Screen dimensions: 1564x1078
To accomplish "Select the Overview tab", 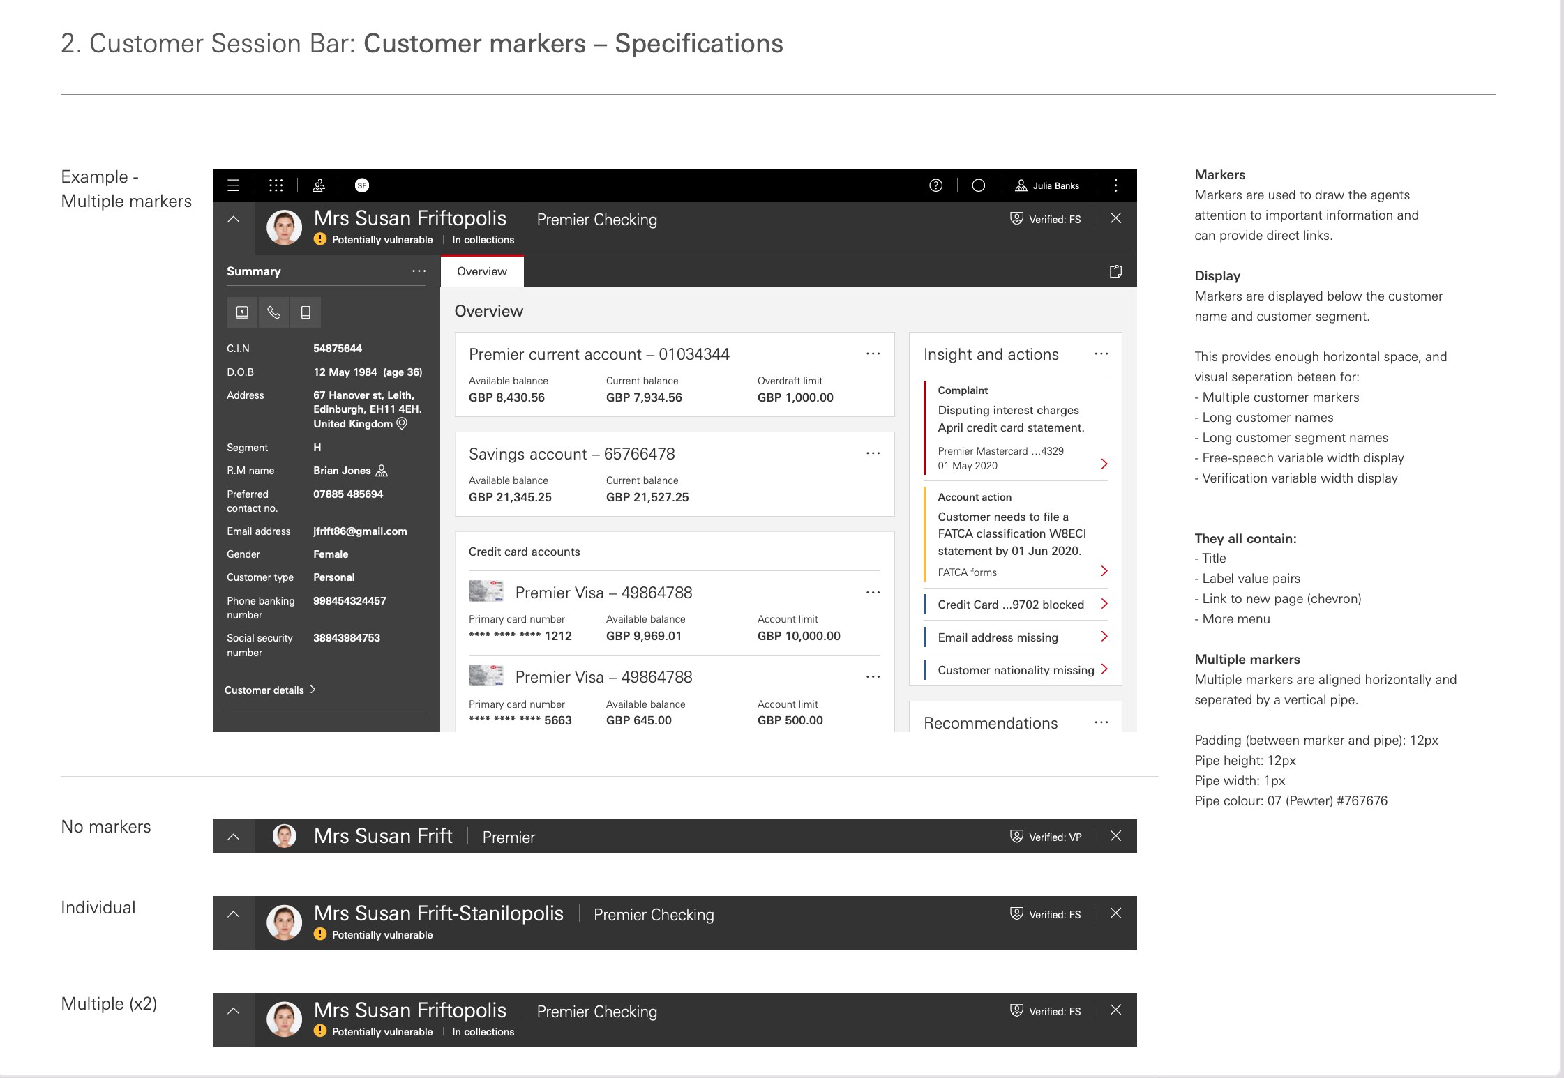I will click(482, 271).
